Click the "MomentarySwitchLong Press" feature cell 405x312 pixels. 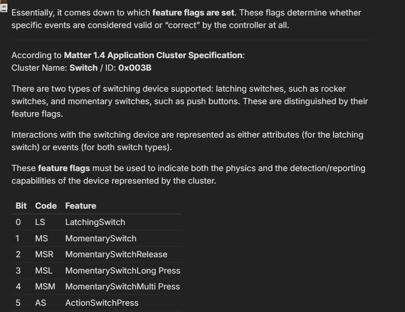click(x=122, y=271)
